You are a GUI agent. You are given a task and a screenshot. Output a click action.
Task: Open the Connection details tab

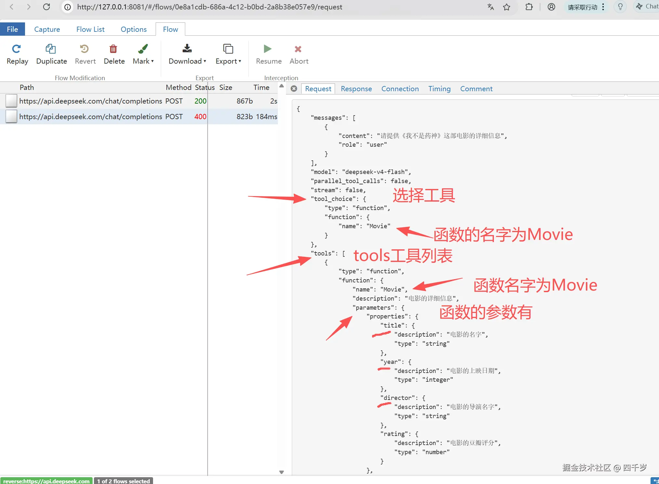(x=400, y=89)
